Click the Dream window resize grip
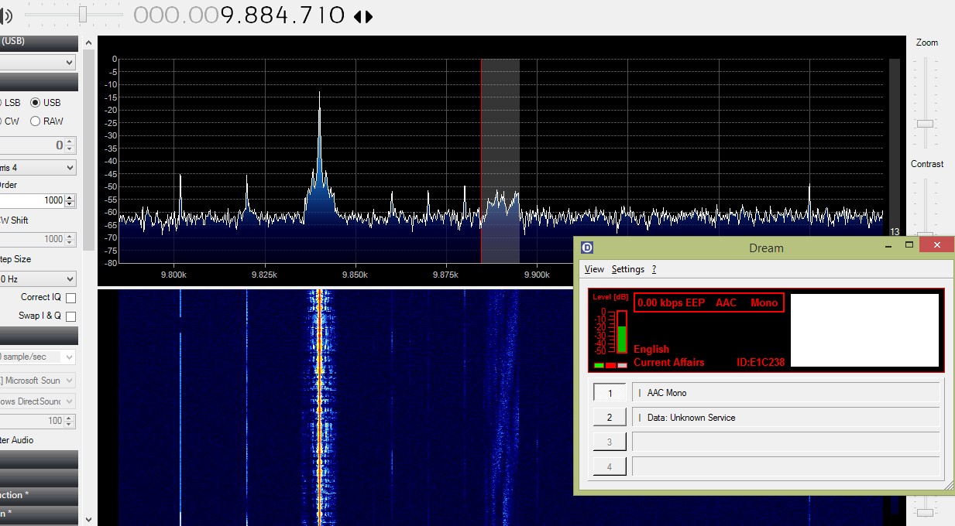Screen dimensions: 955x526 tap(949, 487)
